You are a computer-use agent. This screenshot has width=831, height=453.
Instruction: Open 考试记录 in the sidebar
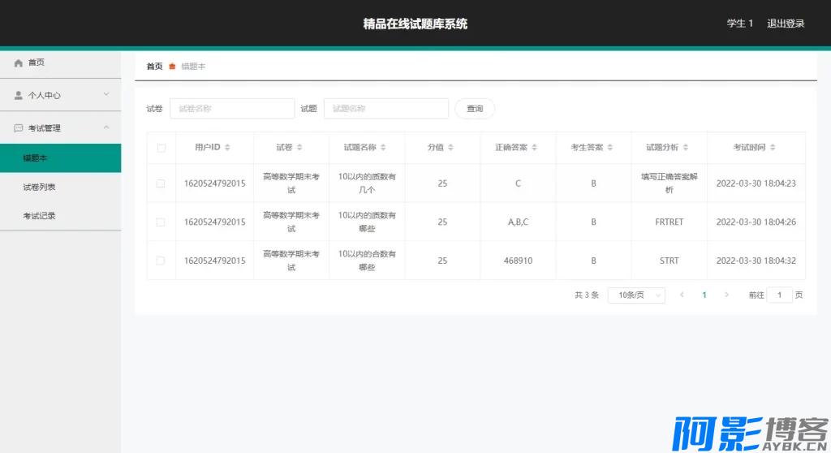pos(39,216)
